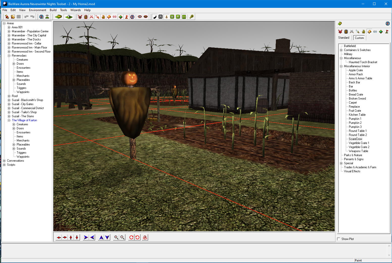Click the redo arrow in the toolbar

point(32,17)
